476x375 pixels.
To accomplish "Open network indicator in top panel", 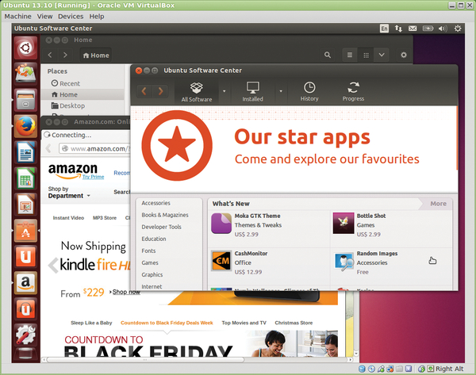I will (398, 29).
